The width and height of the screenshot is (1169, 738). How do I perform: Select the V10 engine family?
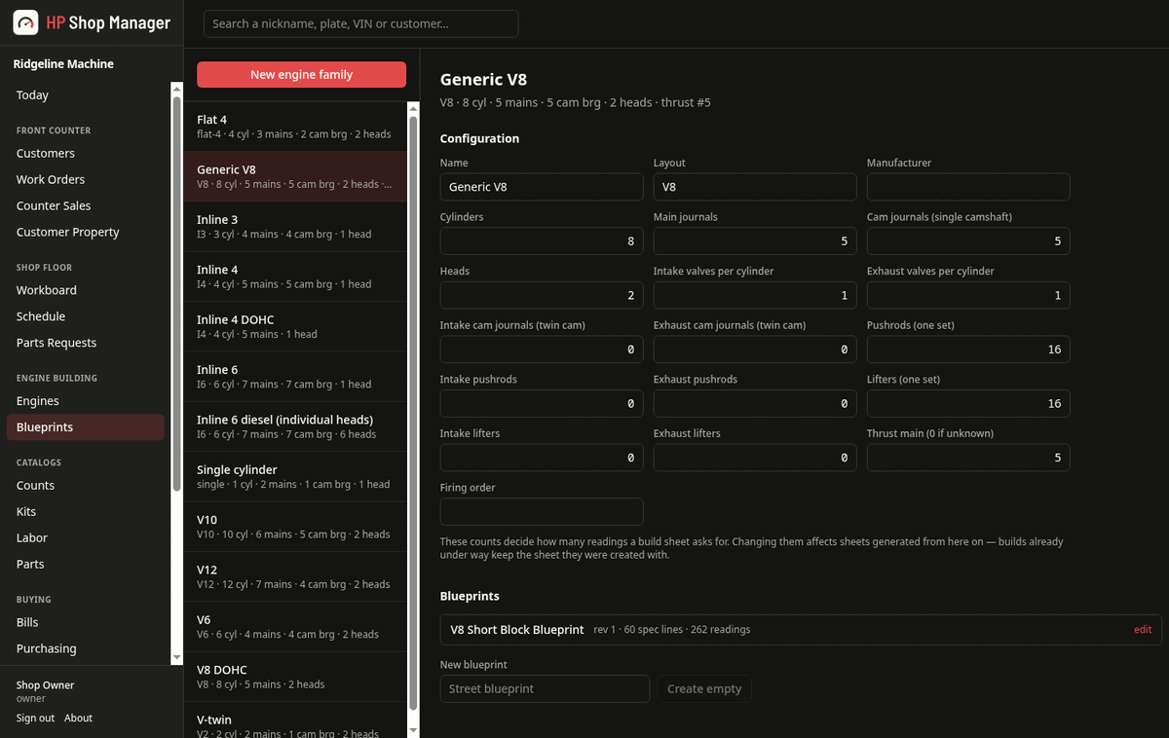(295, 527)
